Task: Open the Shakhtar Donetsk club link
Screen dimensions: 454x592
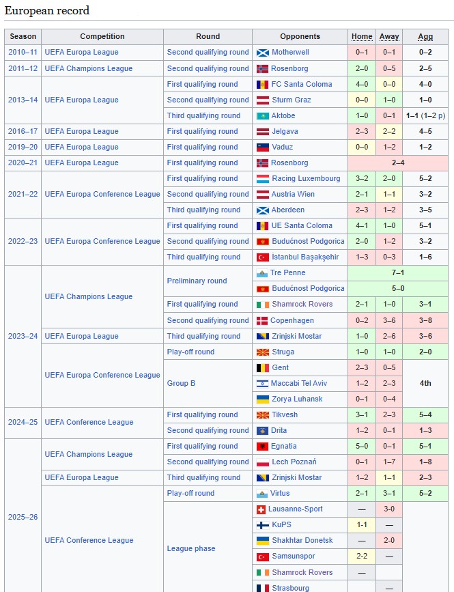Action: [x=302, y=541]
